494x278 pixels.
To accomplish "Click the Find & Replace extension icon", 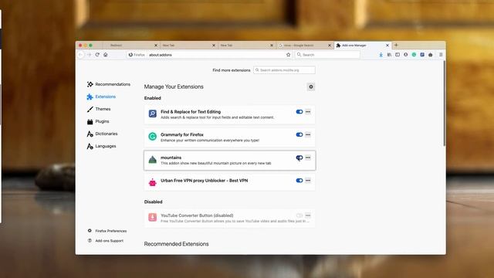I will click(153, 114).
